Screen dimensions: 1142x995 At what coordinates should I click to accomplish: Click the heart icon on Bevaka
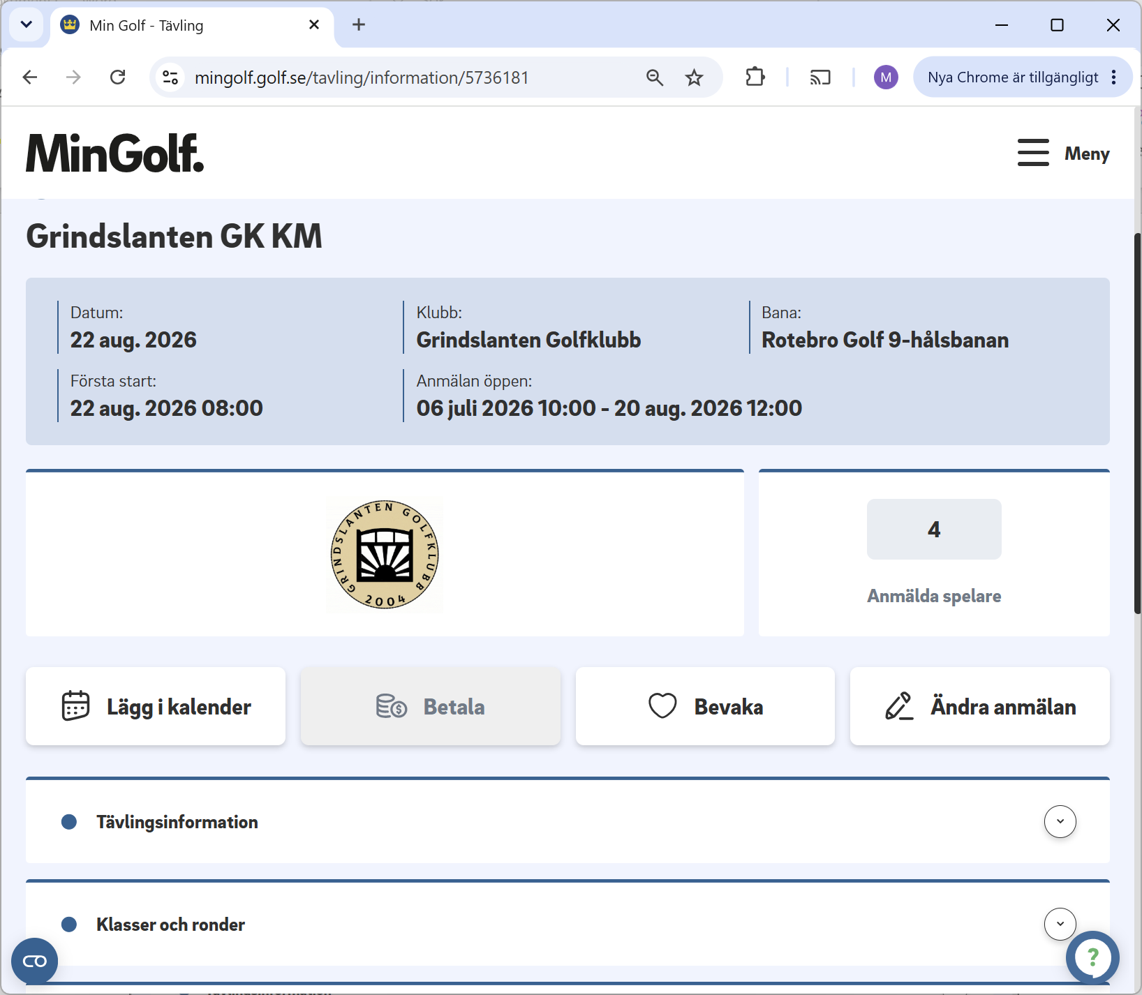[662, 705]
